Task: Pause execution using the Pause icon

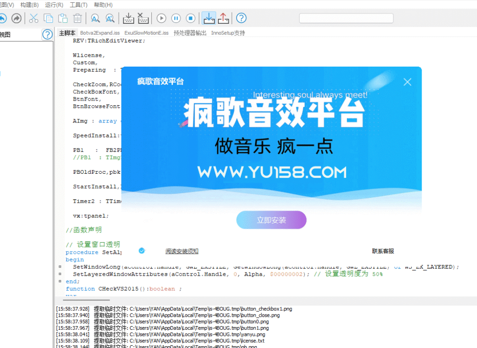Action: 176,18
